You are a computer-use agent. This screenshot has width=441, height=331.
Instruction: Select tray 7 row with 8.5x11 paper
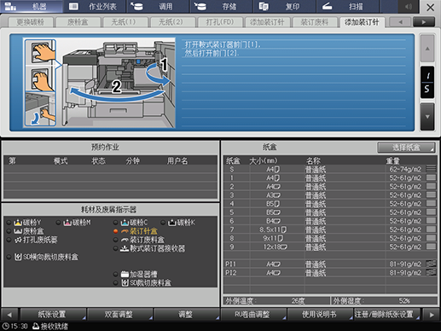[330, 229]
